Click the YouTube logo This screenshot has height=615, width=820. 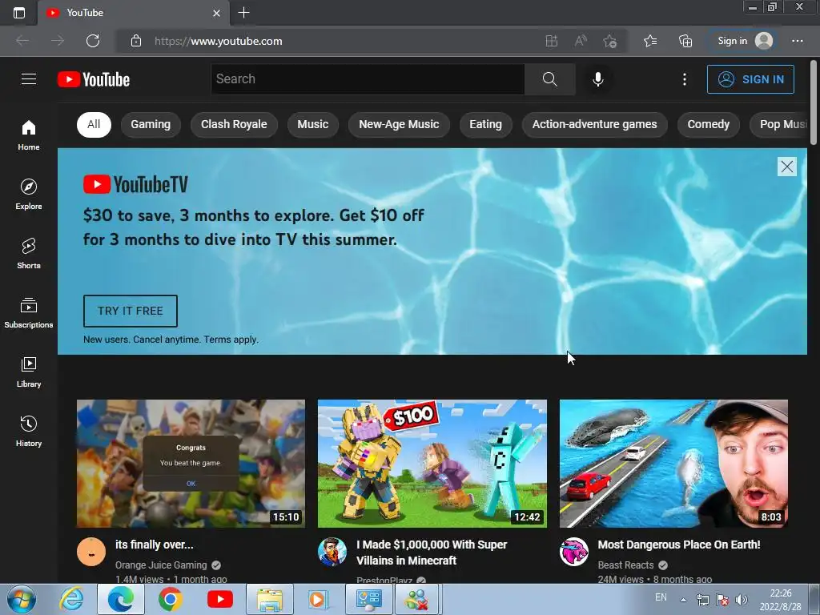[x=94, y=79]
